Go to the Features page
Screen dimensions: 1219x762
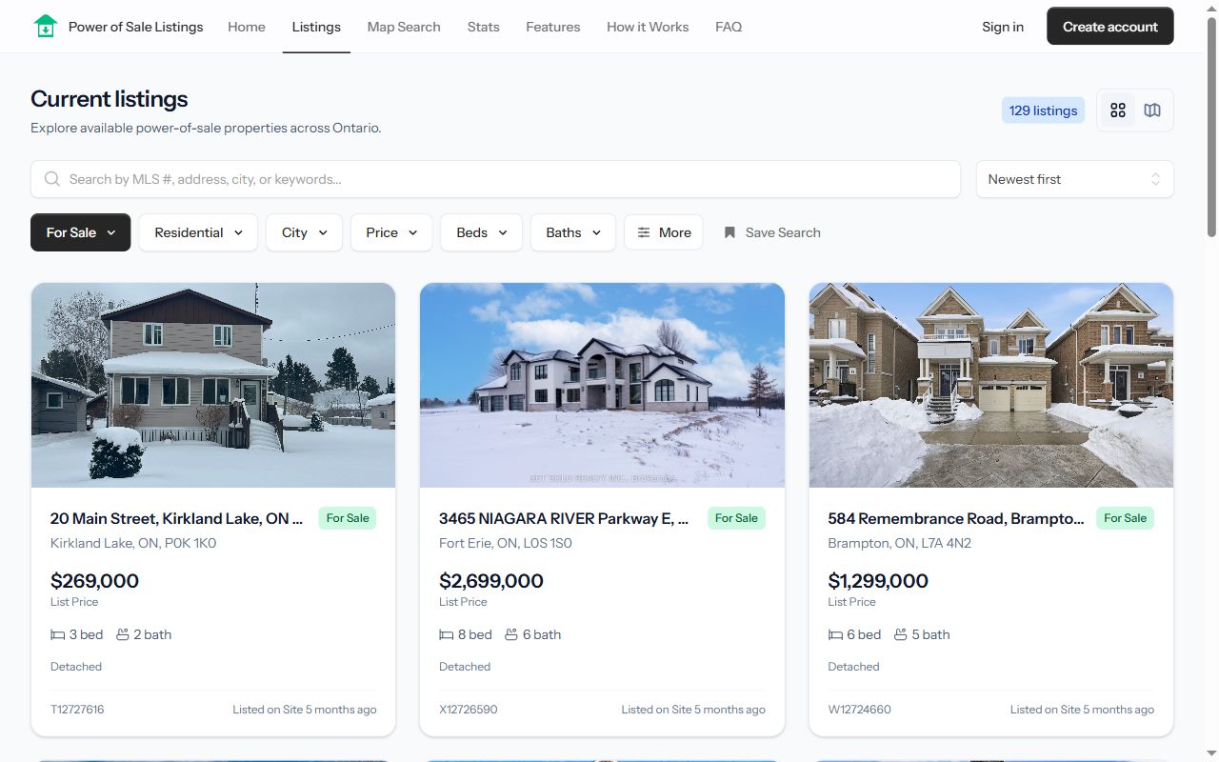[x=552, y=27]
